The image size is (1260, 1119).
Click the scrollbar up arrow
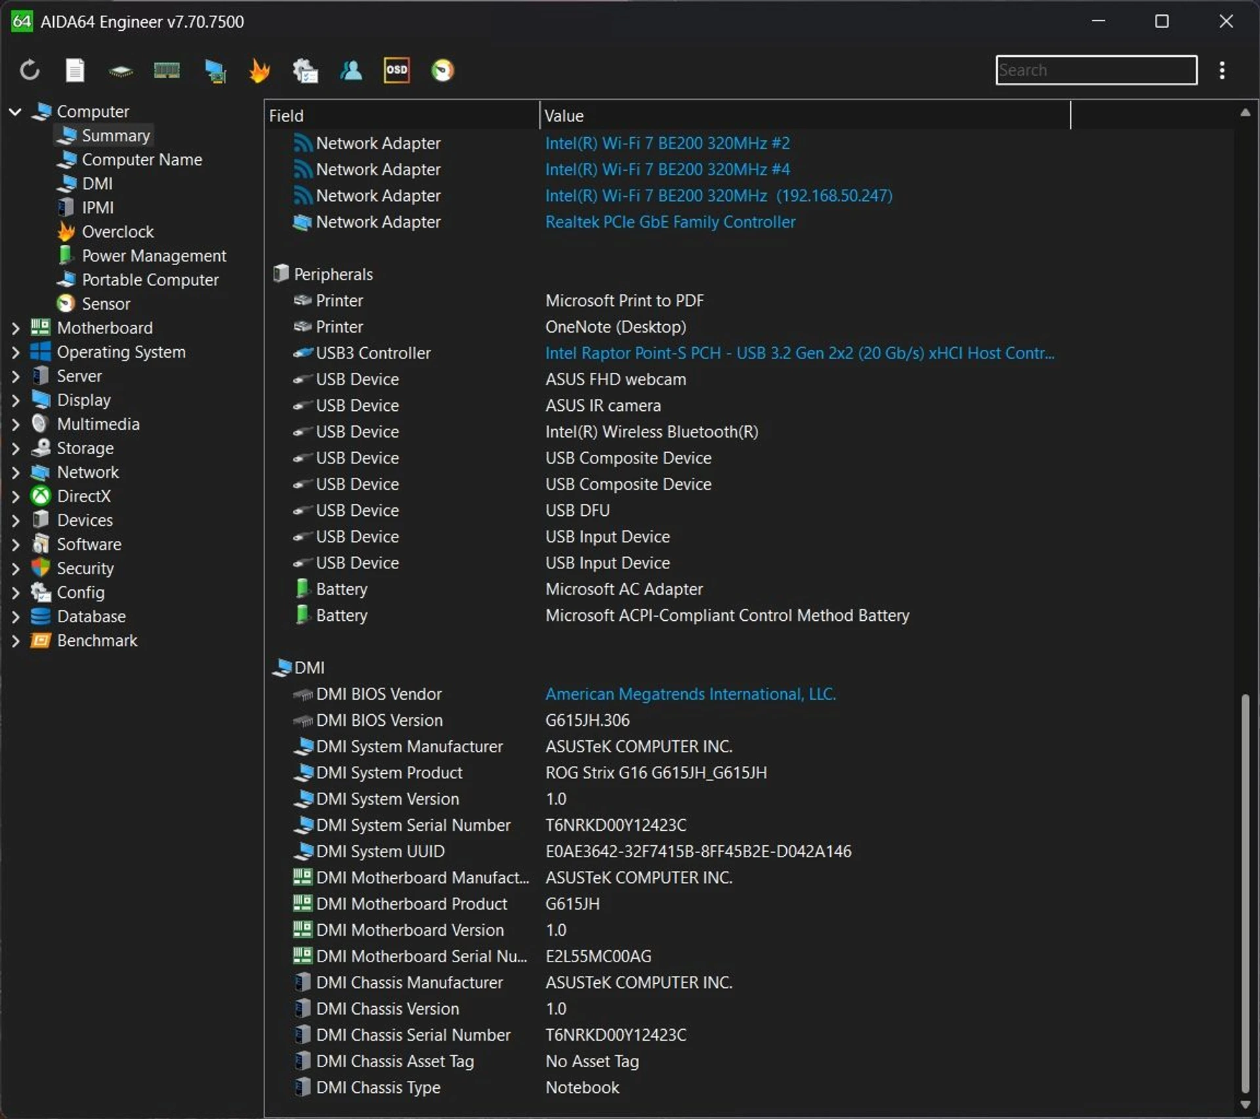click(x=1245, y=113)
